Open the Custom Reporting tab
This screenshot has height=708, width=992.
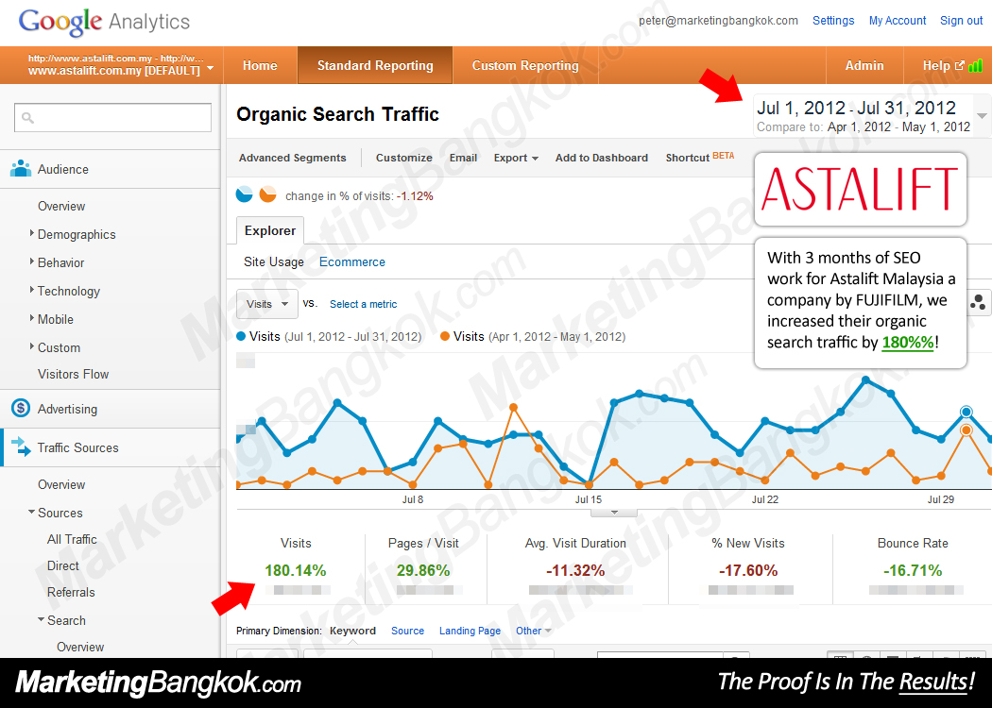coord(525,65)
